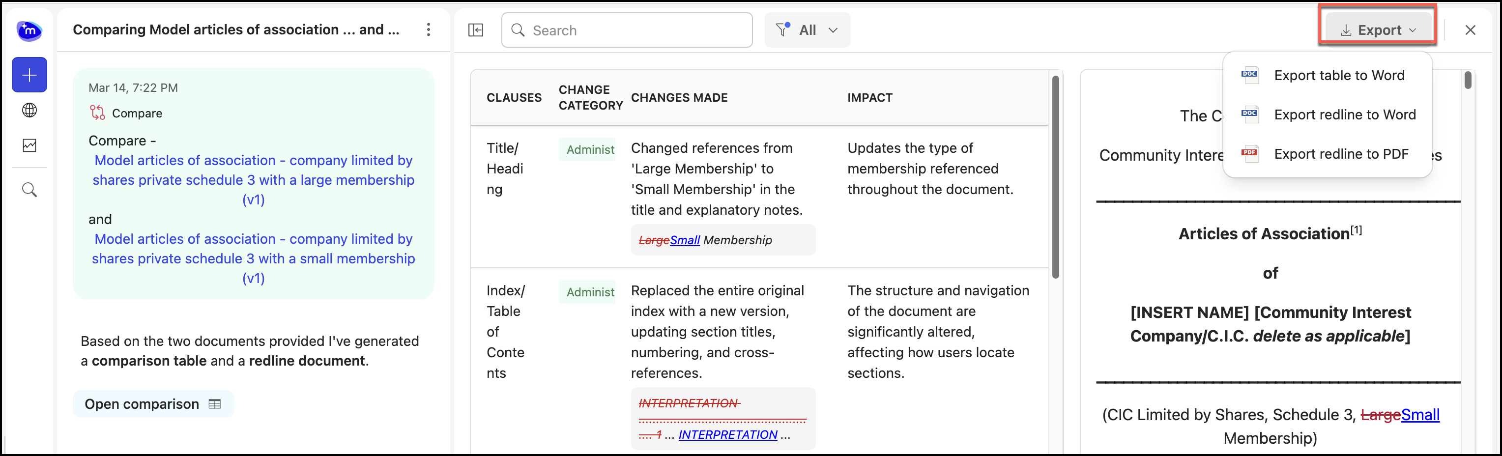Expand the All filter dropdown
This screenshot has height=456, width=1502.
(807, 30)
